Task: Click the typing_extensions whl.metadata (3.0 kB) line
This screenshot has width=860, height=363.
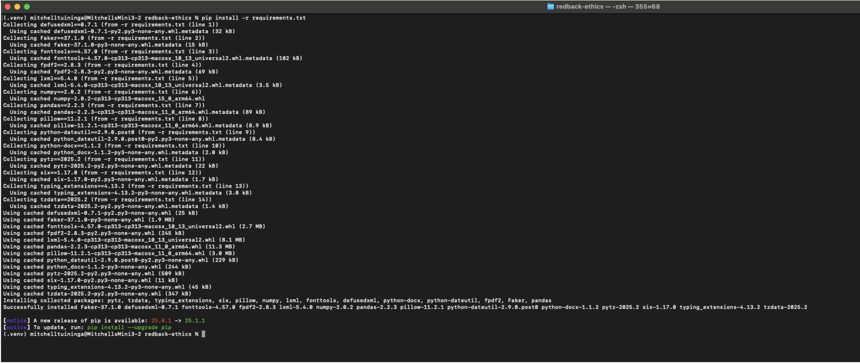Action: [131, 193]
